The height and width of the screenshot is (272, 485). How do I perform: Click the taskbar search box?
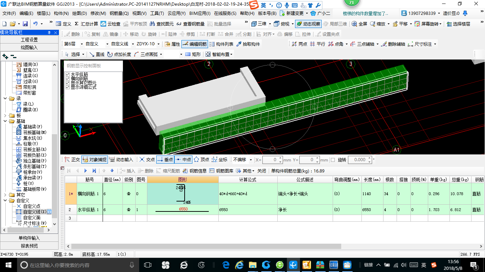(77, 265)
